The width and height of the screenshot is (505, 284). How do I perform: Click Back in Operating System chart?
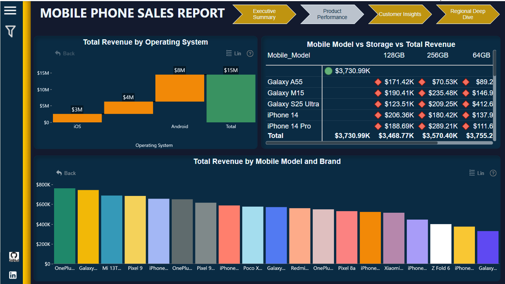65,53
